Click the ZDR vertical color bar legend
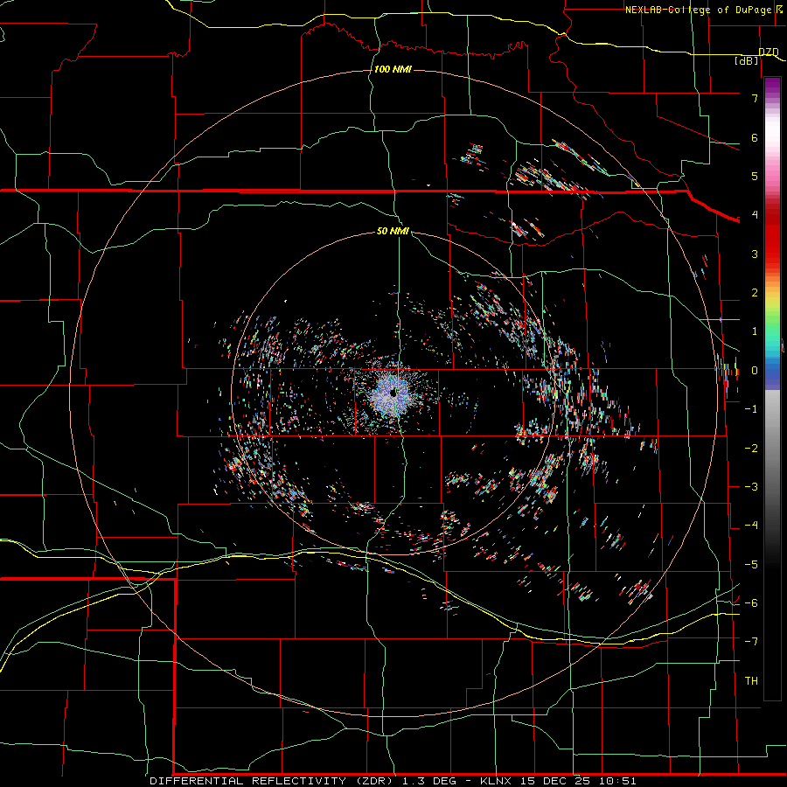Screen dimensions: 787x787 772,388
